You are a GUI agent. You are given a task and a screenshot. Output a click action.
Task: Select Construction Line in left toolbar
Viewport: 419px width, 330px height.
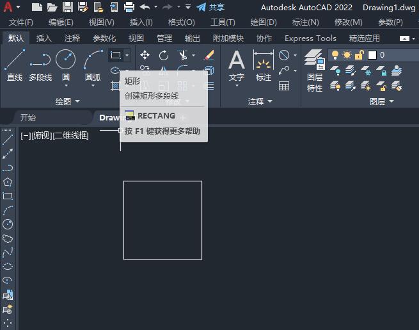(x=8, y=154)
